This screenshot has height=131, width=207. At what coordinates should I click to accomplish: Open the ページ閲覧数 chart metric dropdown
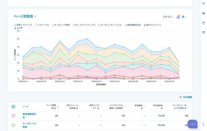click(25, 17)
